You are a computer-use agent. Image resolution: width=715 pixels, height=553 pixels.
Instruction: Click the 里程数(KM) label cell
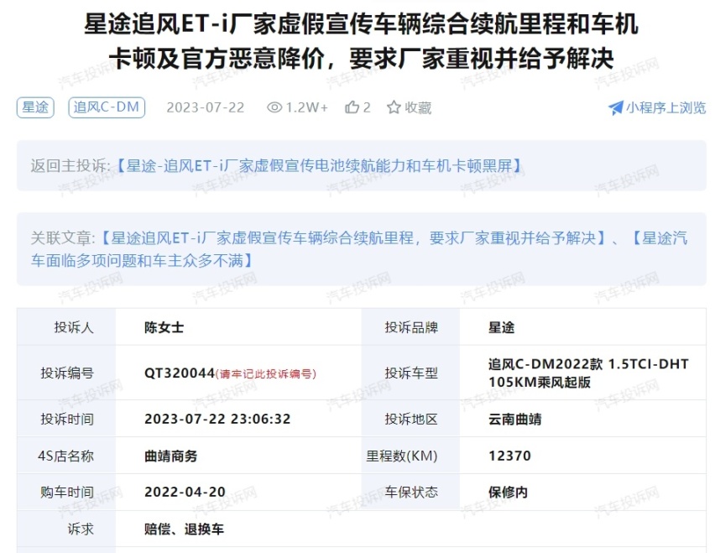pyautogui.click(x=411, y=456)
